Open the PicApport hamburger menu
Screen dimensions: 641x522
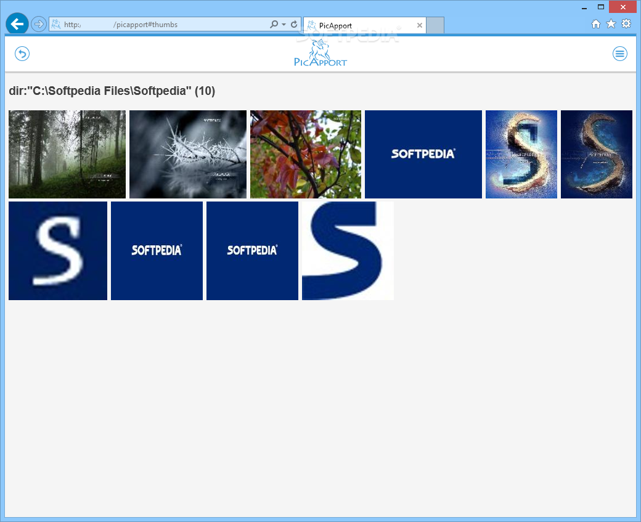click(620, 54)
